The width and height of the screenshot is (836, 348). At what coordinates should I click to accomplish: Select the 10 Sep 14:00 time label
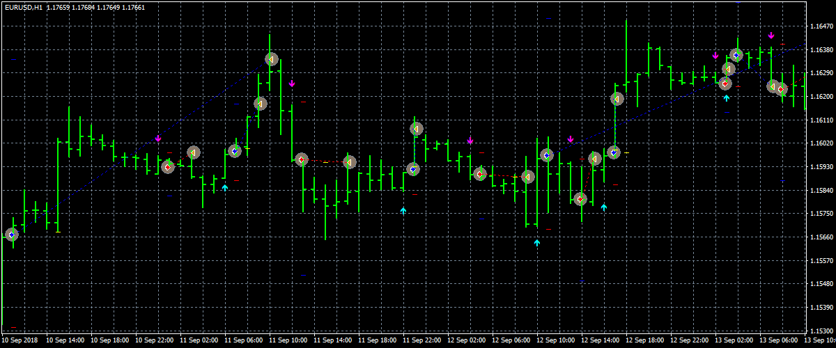click(65, 341)
